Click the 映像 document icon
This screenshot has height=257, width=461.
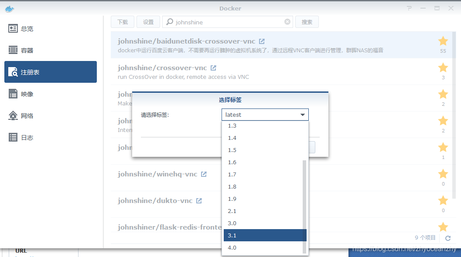pyautogui.click(x=13, y=94)
